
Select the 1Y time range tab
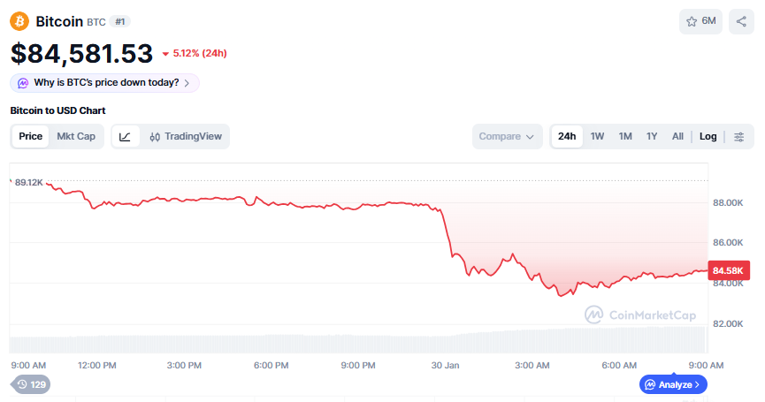pos(652,136)
